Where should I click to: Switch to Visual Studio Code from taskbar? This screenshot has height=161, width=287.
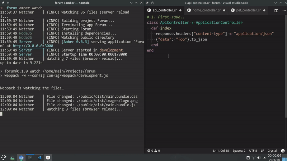(x=39, y=157)
